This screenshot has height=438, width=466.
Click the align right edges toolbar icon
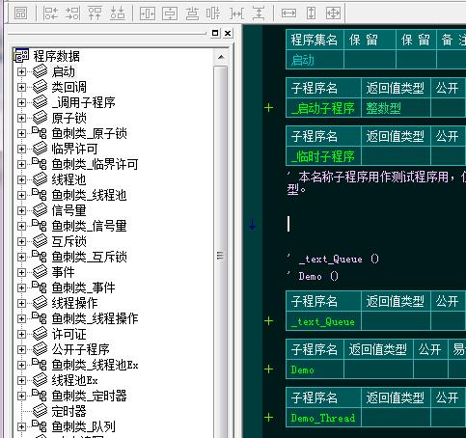[x=72, y=14]
